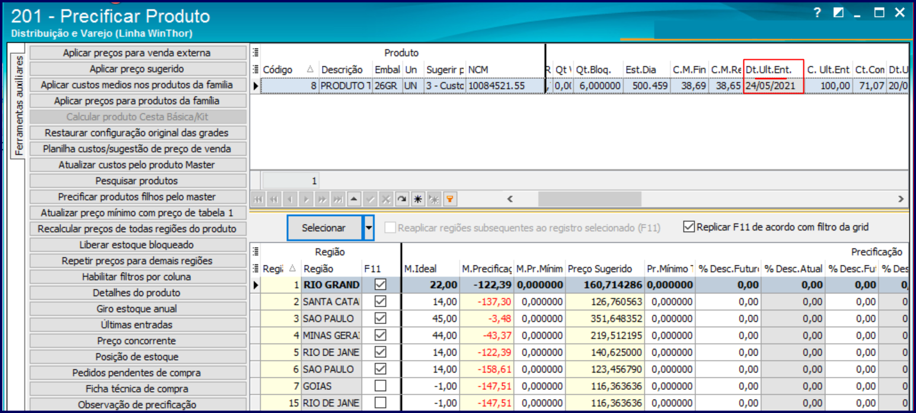Viewport: 916px width, 413px height.
Task: Click the asterisk bookmark navigator icon
Action: point(418,199)
